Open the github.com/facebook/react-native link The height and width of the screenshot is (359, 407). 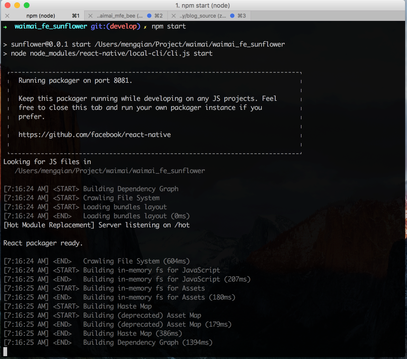[95, 135]
